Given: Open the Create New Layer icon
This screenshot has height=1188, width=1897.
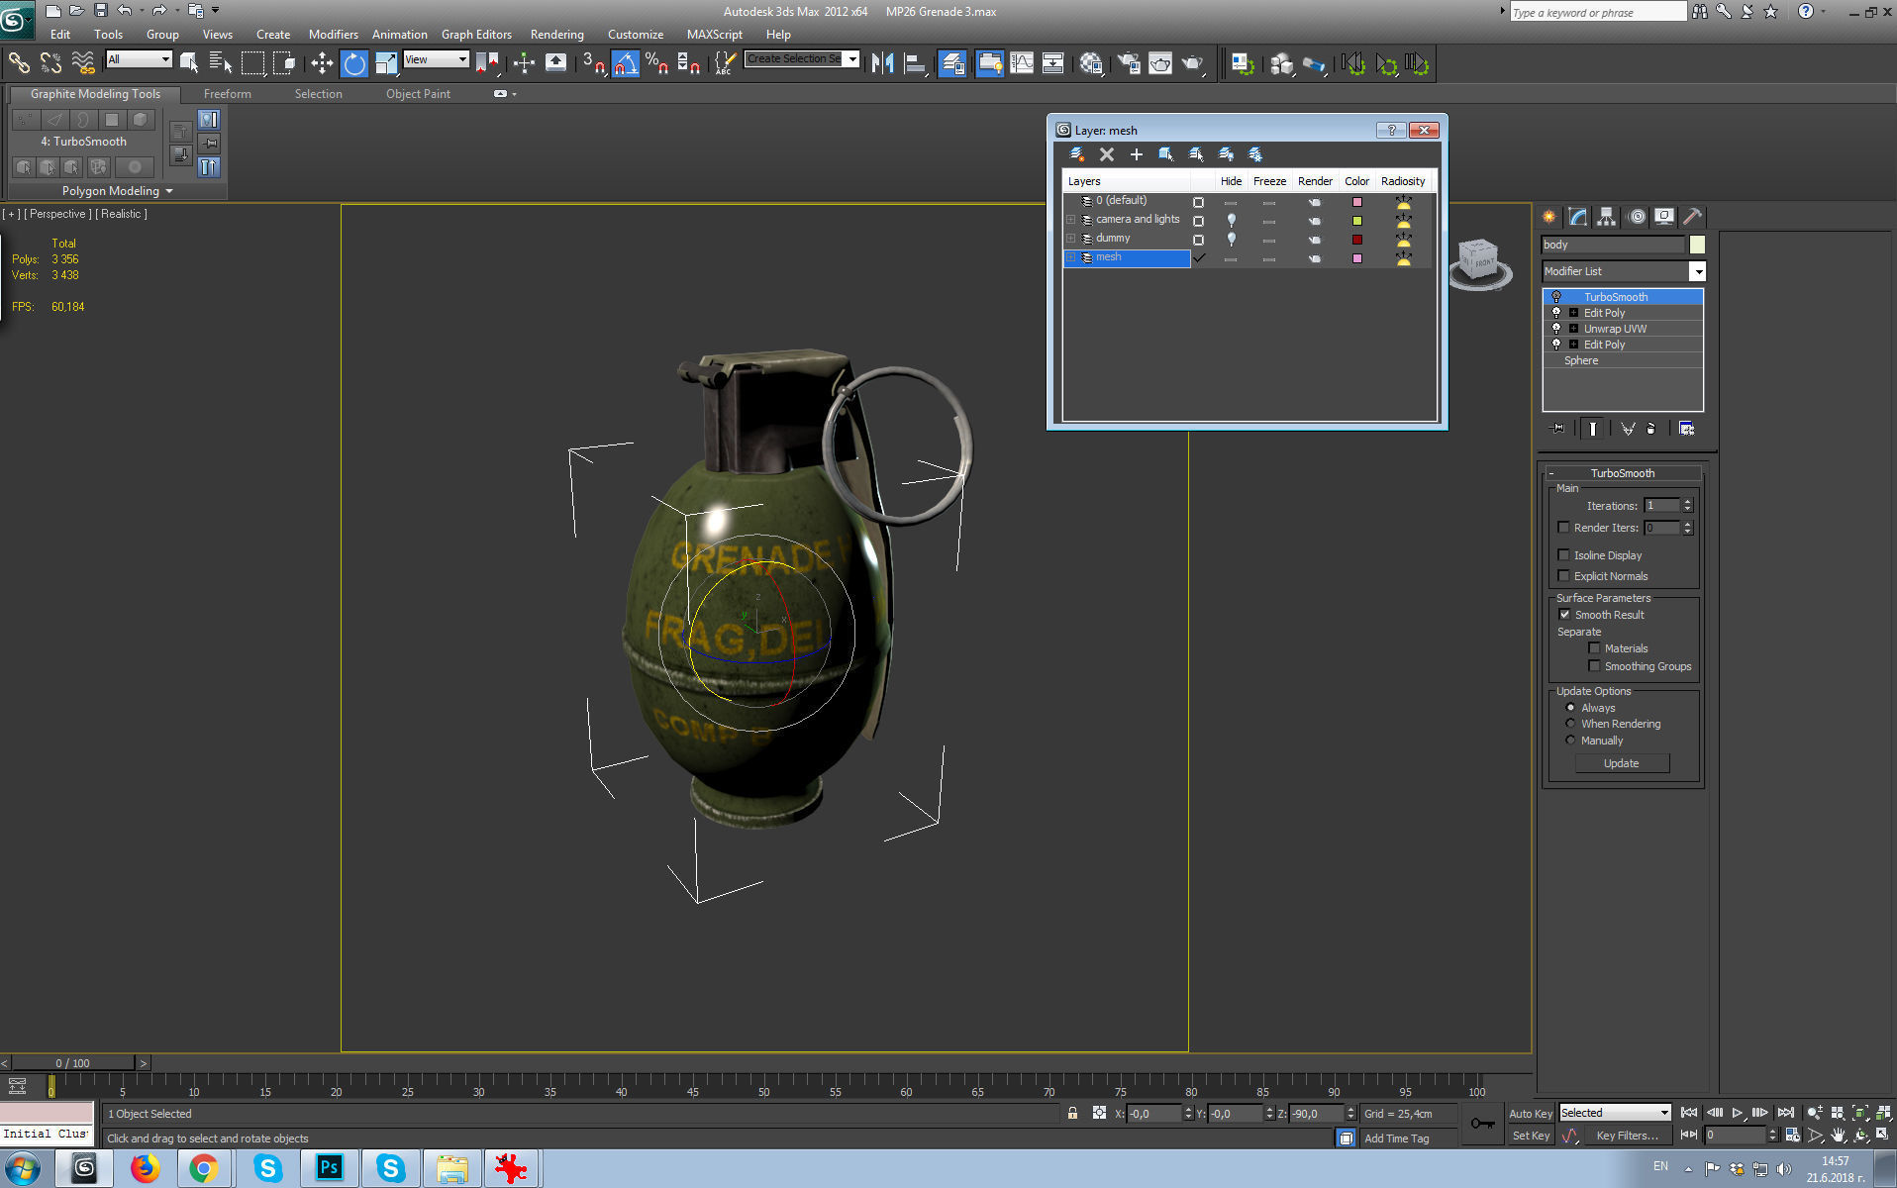Looking at the screenshot, I should [x=1077, y=153].
